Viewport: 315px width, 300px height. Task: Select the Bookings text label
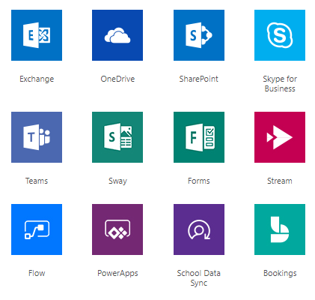click(x=280, y=273)
